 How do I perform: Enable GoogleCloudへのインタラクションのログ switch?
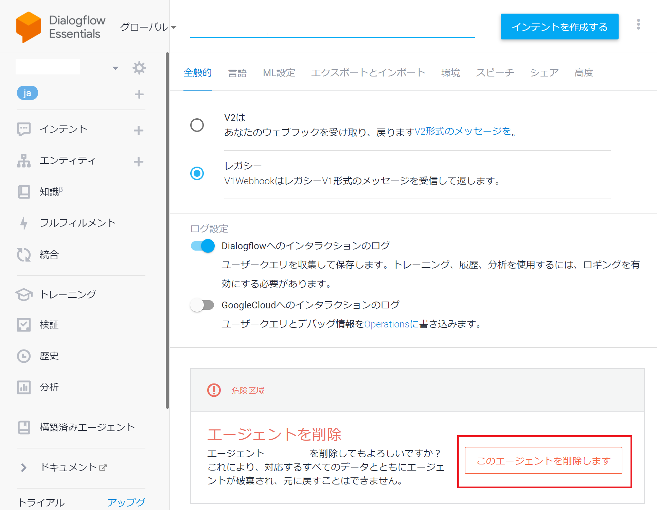[x=202, y=305]
